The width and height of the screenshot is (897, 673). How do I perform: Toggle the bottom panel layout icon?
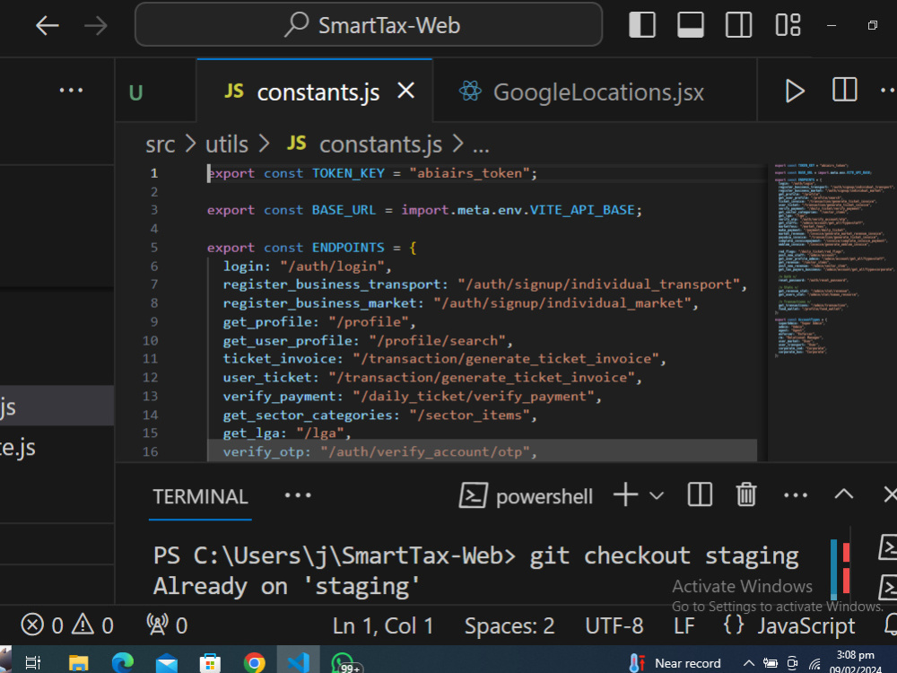(x=690, y=25)
